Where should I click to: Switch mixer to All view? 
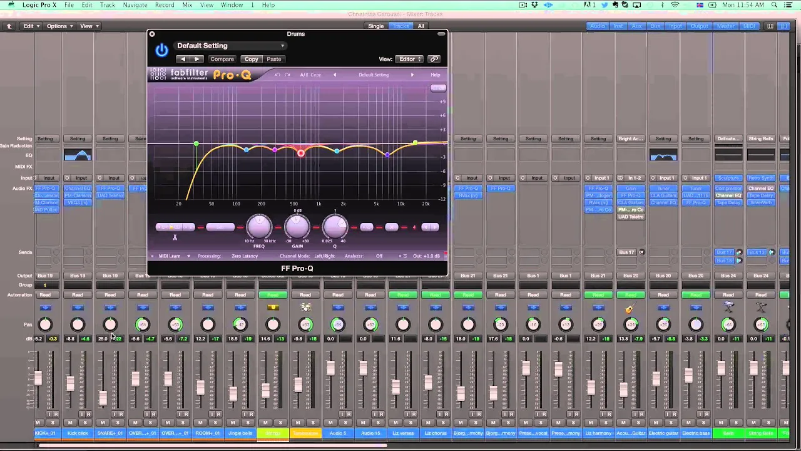click(421, 26)
